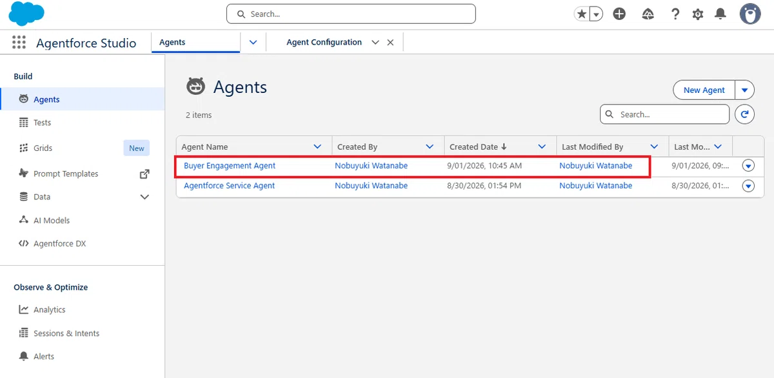Switch to the Agent Configuration tab

coord(324,43)
